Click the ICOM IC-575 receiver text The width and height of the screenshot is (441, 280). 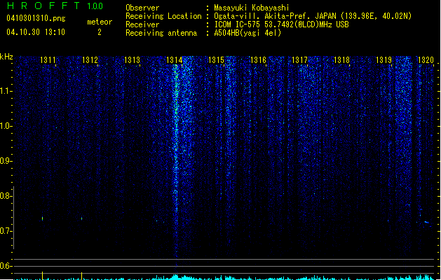281,24
